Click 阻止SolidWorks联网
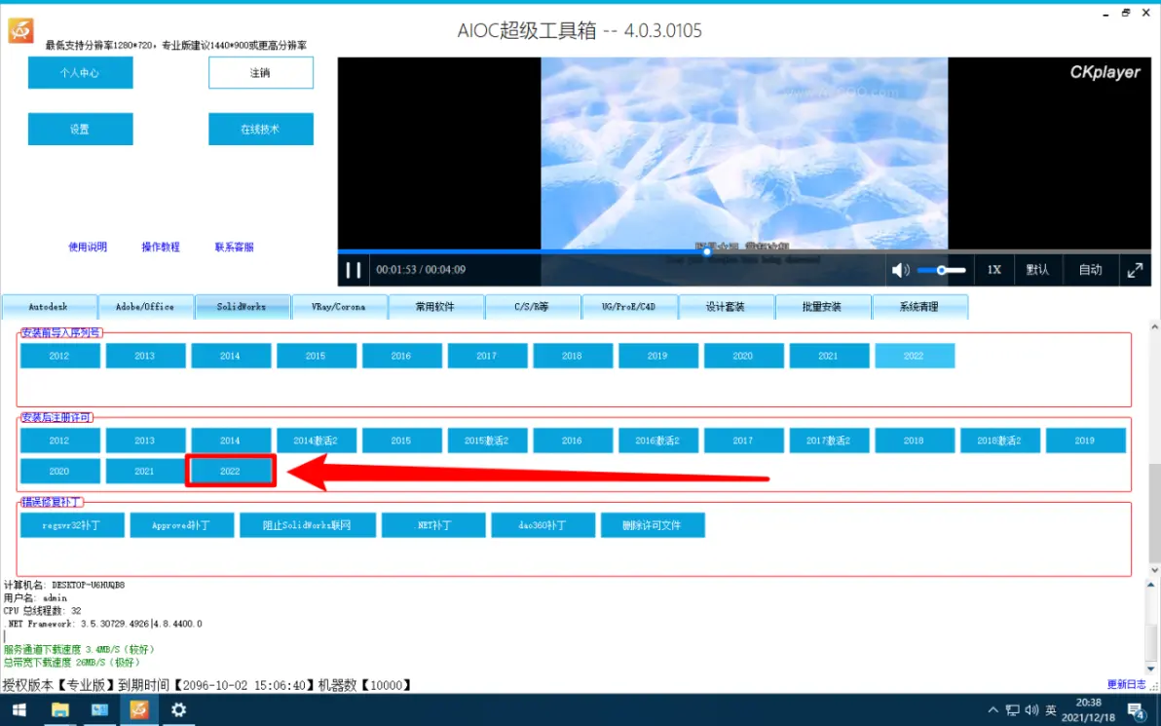This screenshot has height=726, width=1161. pyautogui.click(x=308, y=525)
